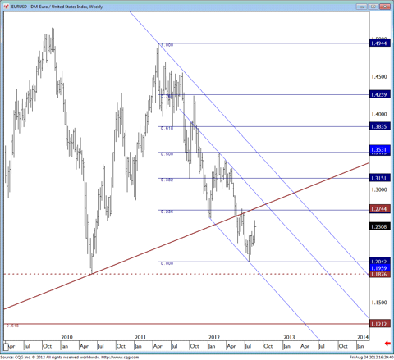
Task: Click the blue 0.618 Fibonacci level label
Action: pyautogui.click(x=167, y=128)
